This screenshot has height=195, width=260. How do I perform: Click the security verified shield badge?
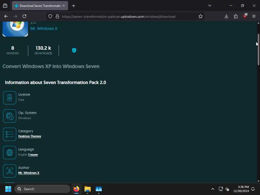(x=74, y=50)
